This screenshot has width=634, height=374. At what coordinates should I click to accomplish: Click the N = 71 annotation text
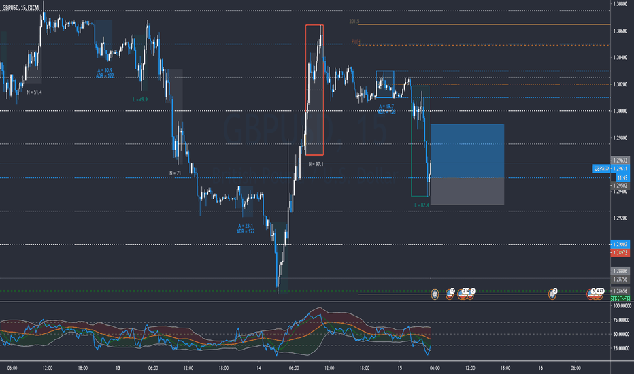[x=175, y=173]
